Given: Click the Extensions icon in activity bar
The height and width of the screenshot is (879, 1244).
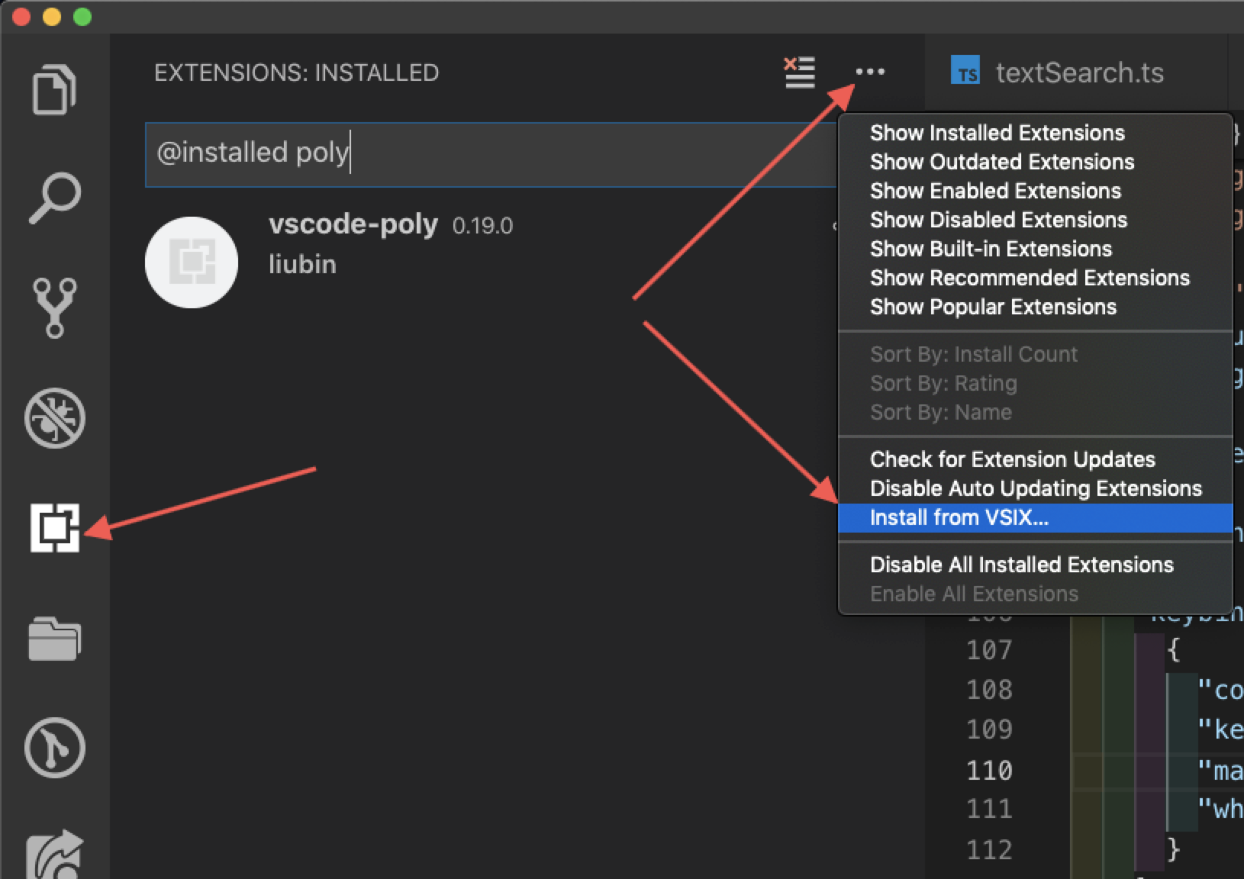Looking at the screenshot, I should (54, 527).
